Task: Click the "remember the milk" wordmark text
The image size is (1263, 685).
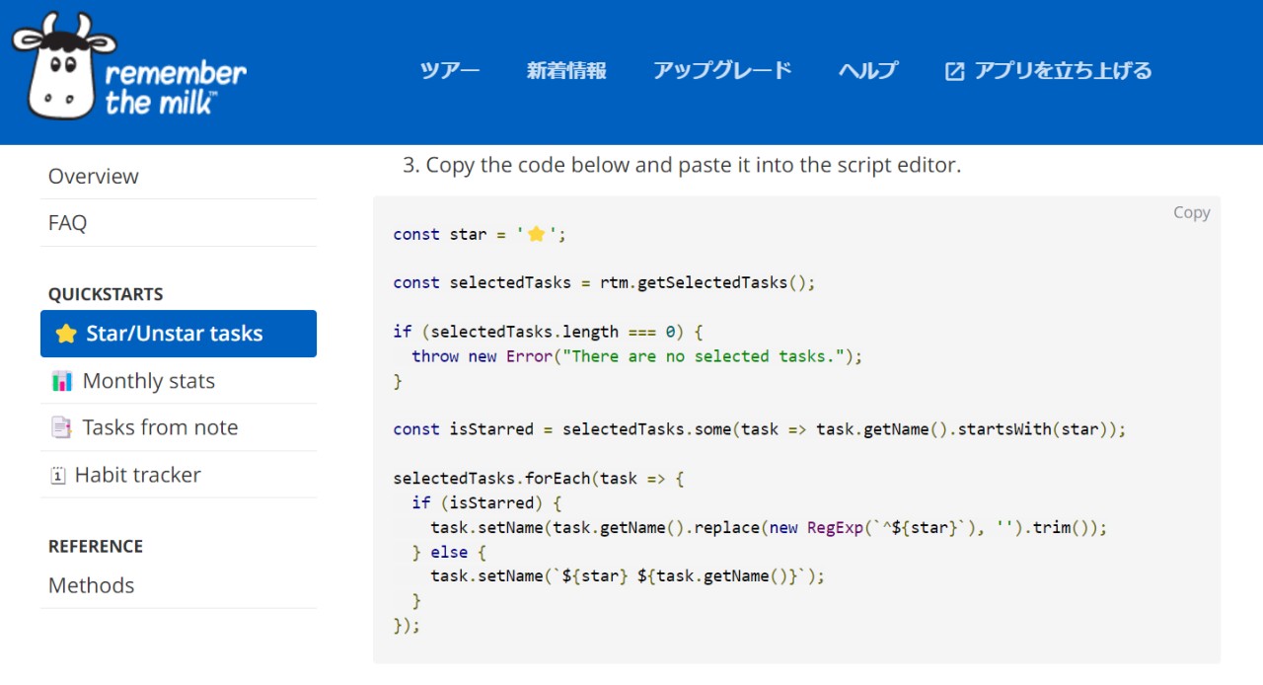Action: pos(175,87)
